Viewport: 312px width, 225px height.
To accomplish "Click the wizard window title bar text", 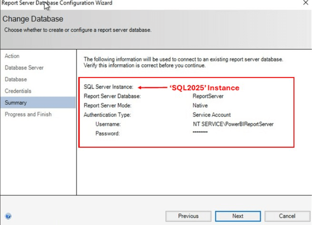I will (57, 3).
